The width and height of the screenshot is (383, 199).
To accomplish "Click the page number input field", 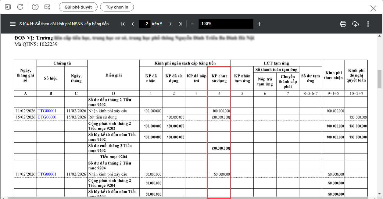I will [x=145, y=24].
